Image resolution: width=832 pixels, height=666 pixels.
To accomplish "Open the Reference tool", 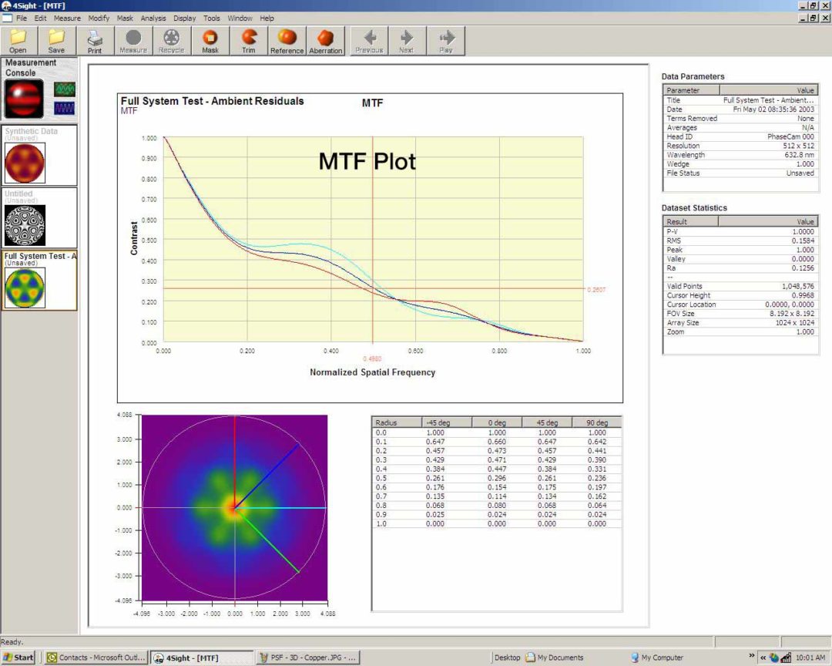I will coord(287,40).
